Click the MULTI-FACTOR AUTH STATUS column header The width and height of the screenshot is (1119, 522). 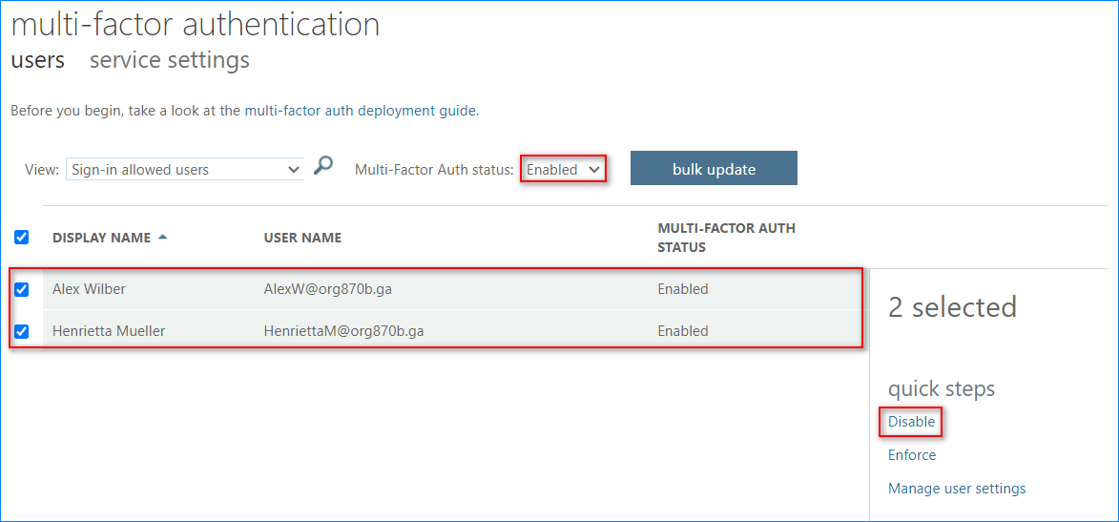727,238
